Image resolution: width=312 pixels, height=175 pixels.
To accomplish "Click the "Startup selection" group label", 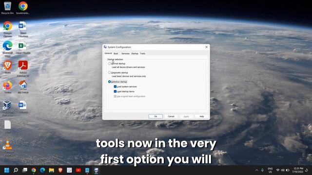I will 115,59.
